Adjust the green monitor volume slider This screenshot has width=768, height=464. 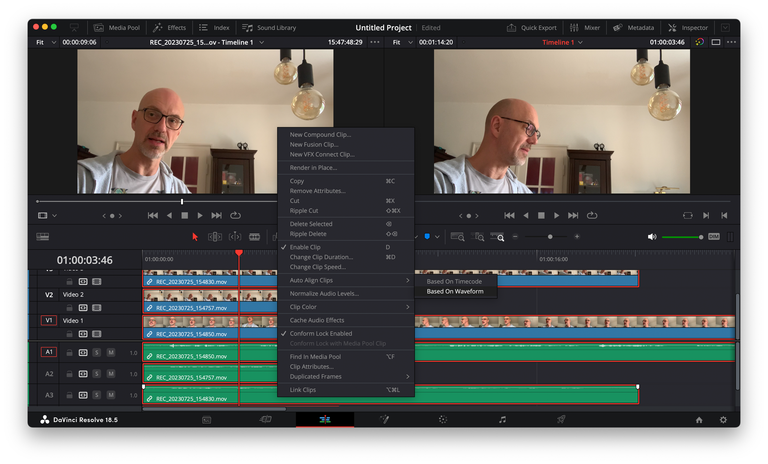(x=682, y=237)
